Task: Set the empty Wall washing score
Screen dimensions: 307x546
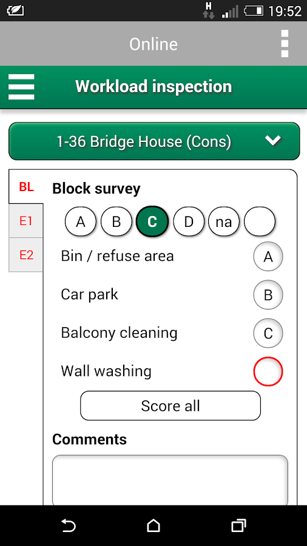Action: pos(268,371)
